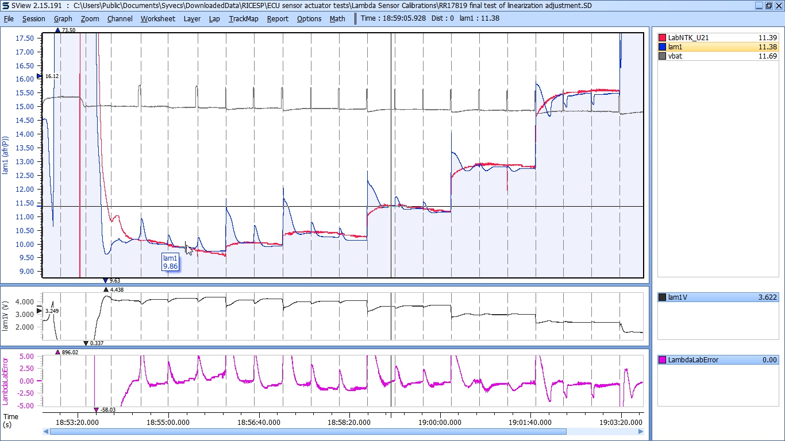
Task: Select the LabNTK_U21 channel row
Action: 718,38
